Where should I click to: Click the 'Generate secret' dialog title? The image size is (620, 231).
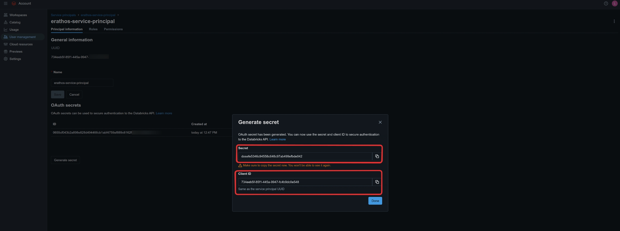click(258, 122)
